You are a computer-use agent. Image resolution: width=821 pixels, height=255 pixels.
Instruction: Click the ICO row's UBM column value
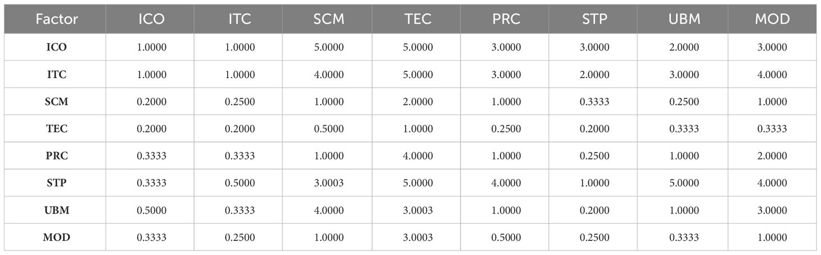click(x=684, y=47)
